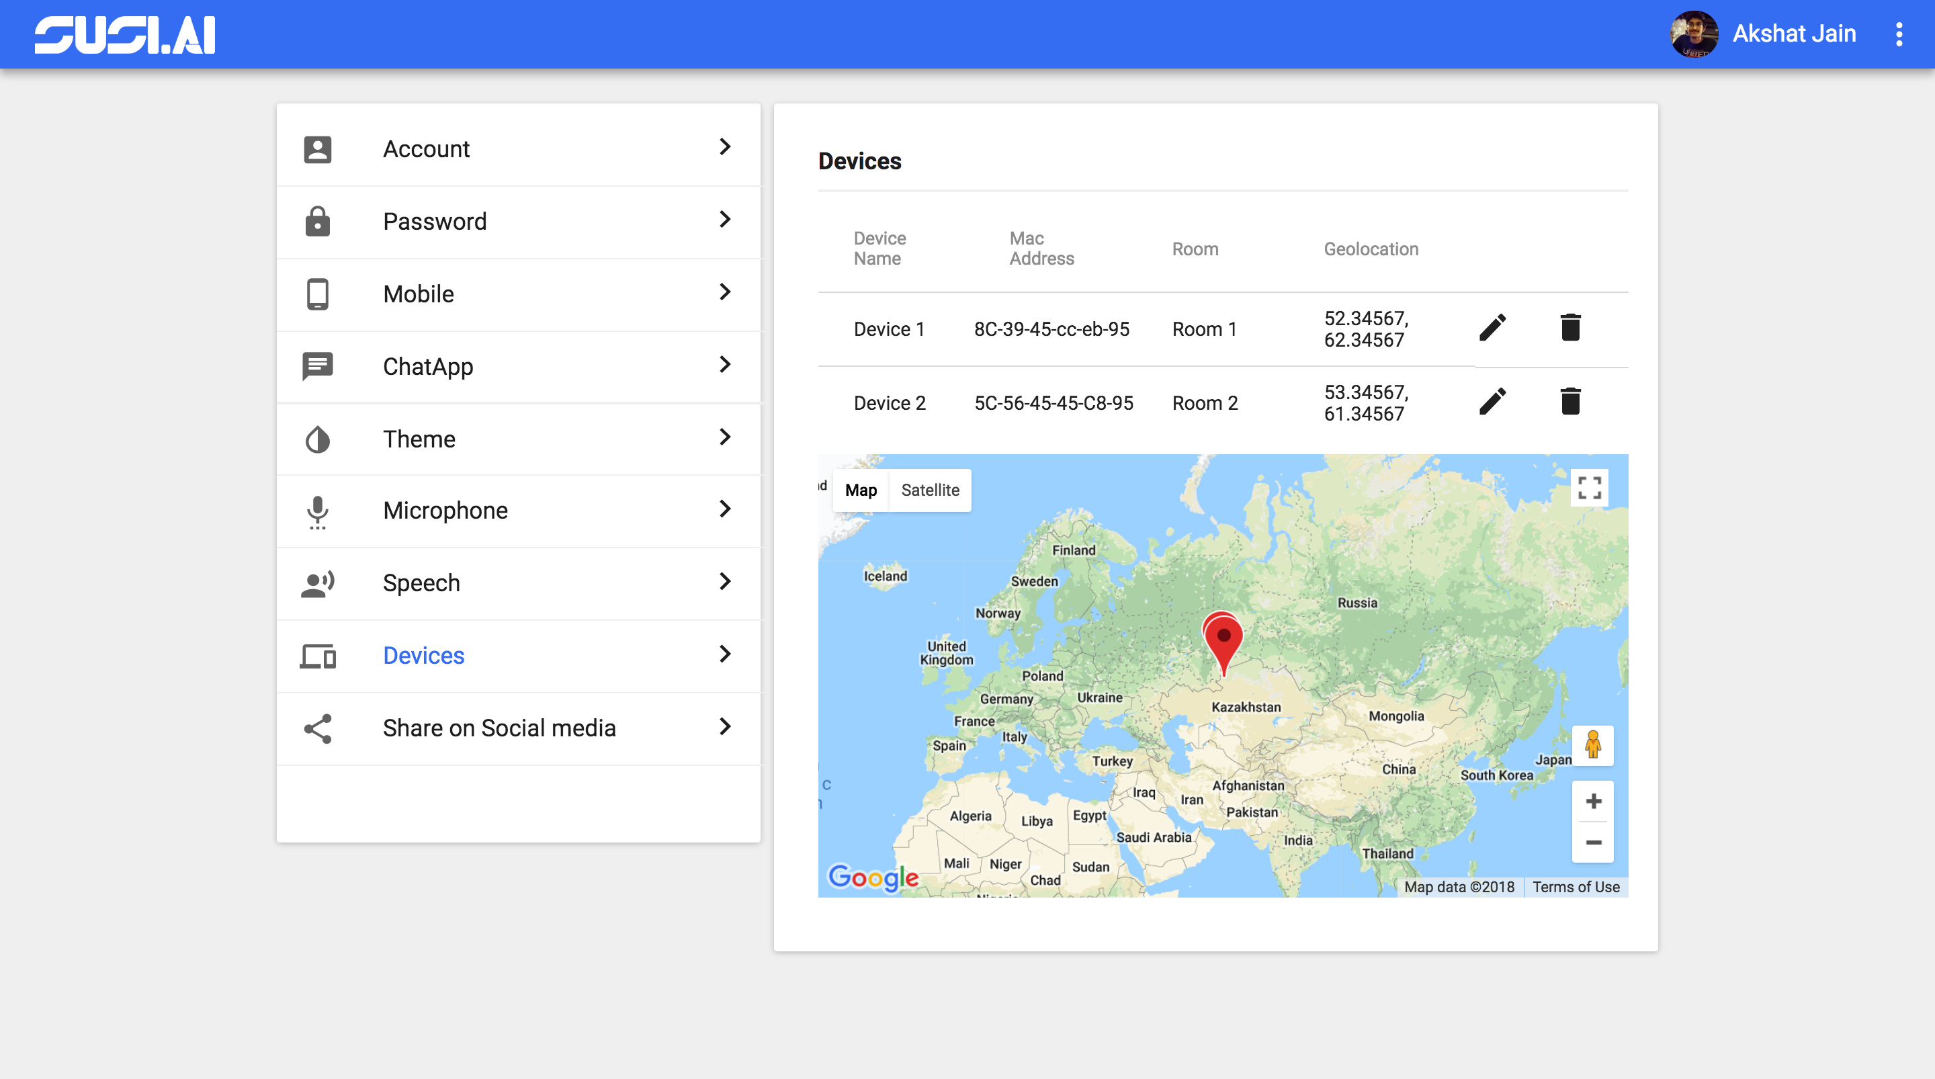The image size is (1935, 1079).
Task: Expand the Account settings chevron
Action: tap(724, 147)
